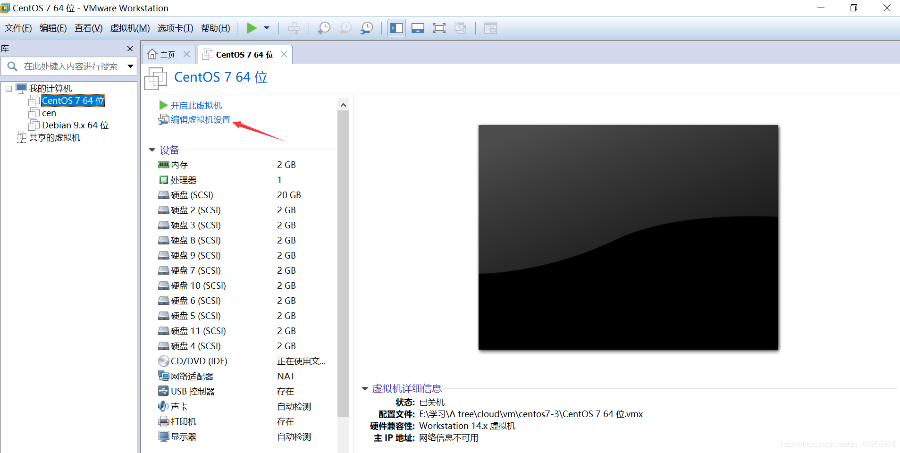
Task: Click the virtual machine preview screen
Action: 628,237
